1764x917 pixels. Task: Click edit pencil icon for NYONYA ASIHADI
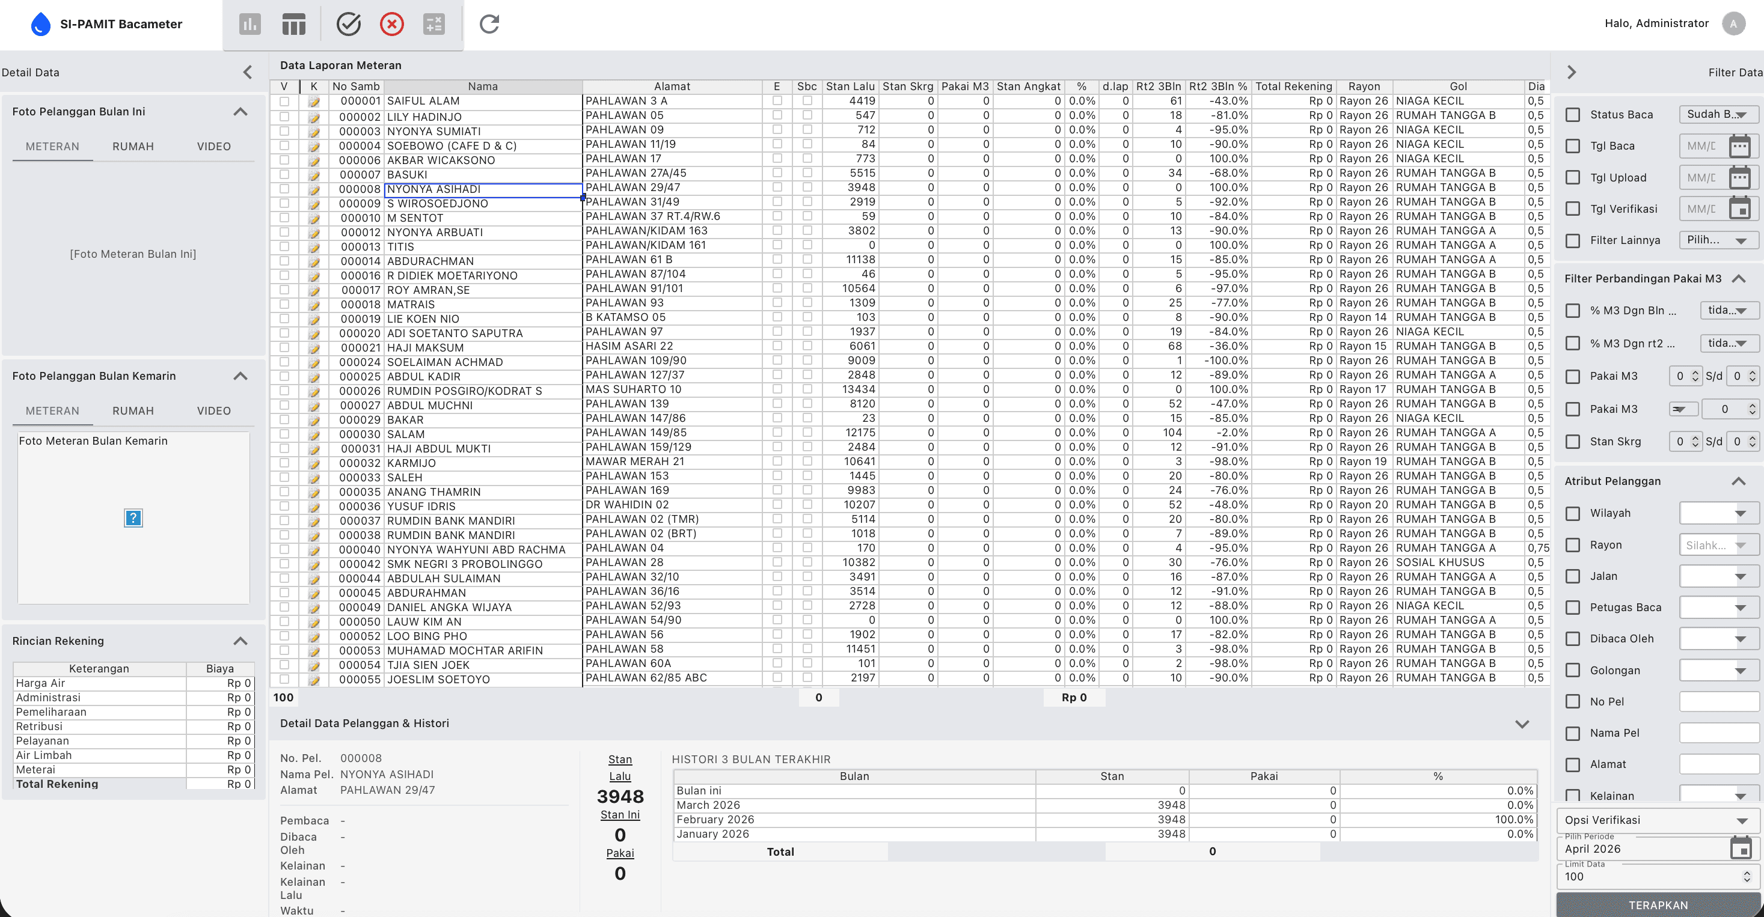(x=314, y=189)
